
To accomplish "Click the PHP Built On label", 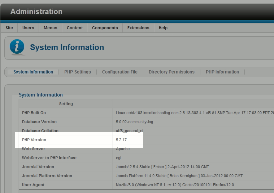I will pyautogui.click(x=34, y=113).
